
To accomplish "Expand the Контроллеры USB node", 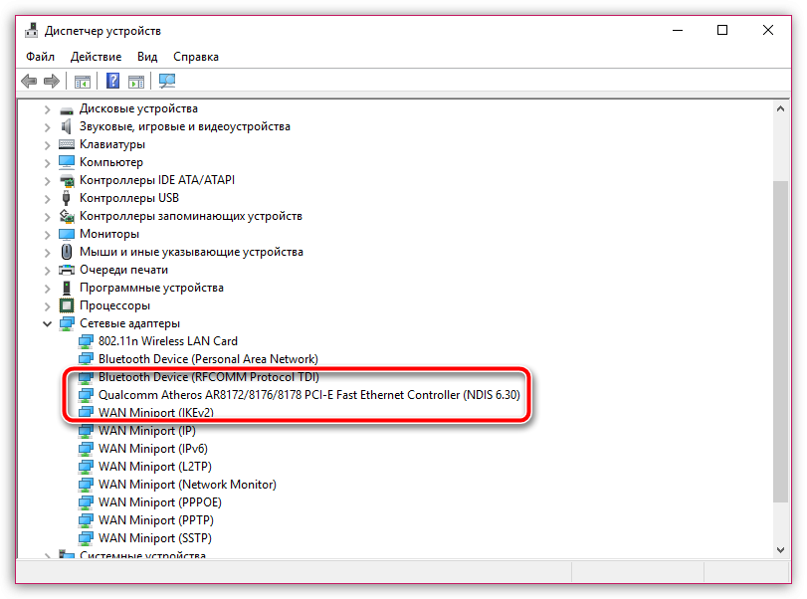I will tap(47, 198).
